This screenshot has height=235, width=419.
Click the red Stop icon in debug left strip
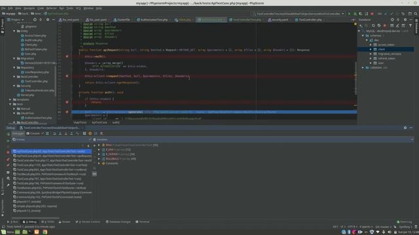point(8,152)
